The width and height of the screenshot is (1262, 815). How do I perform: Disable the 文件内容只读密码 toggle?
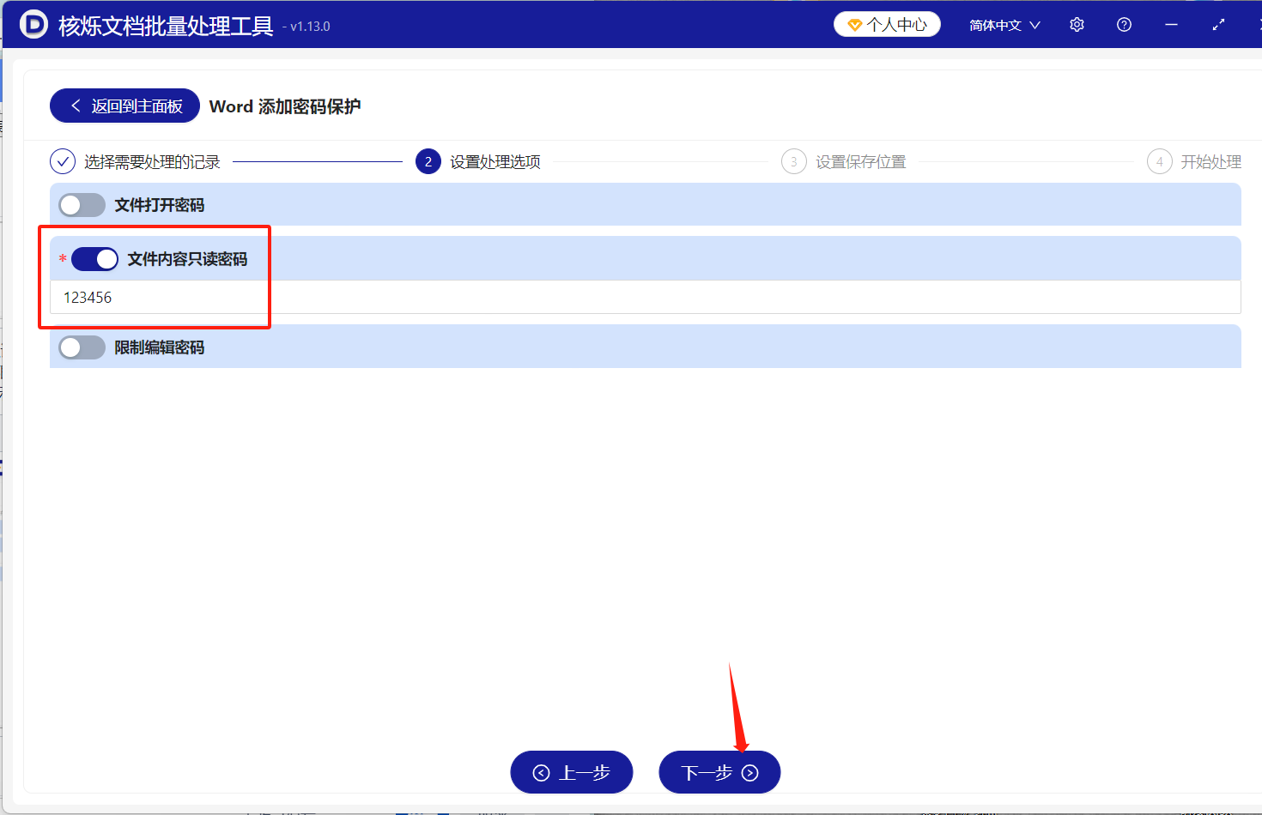click(94, 258)
